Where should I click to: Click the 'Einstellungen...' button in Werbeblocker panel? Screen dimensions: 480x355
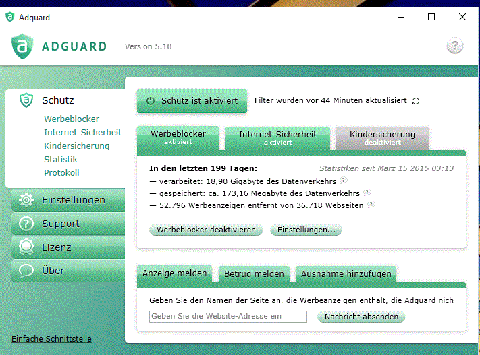(x=306, y=230)
